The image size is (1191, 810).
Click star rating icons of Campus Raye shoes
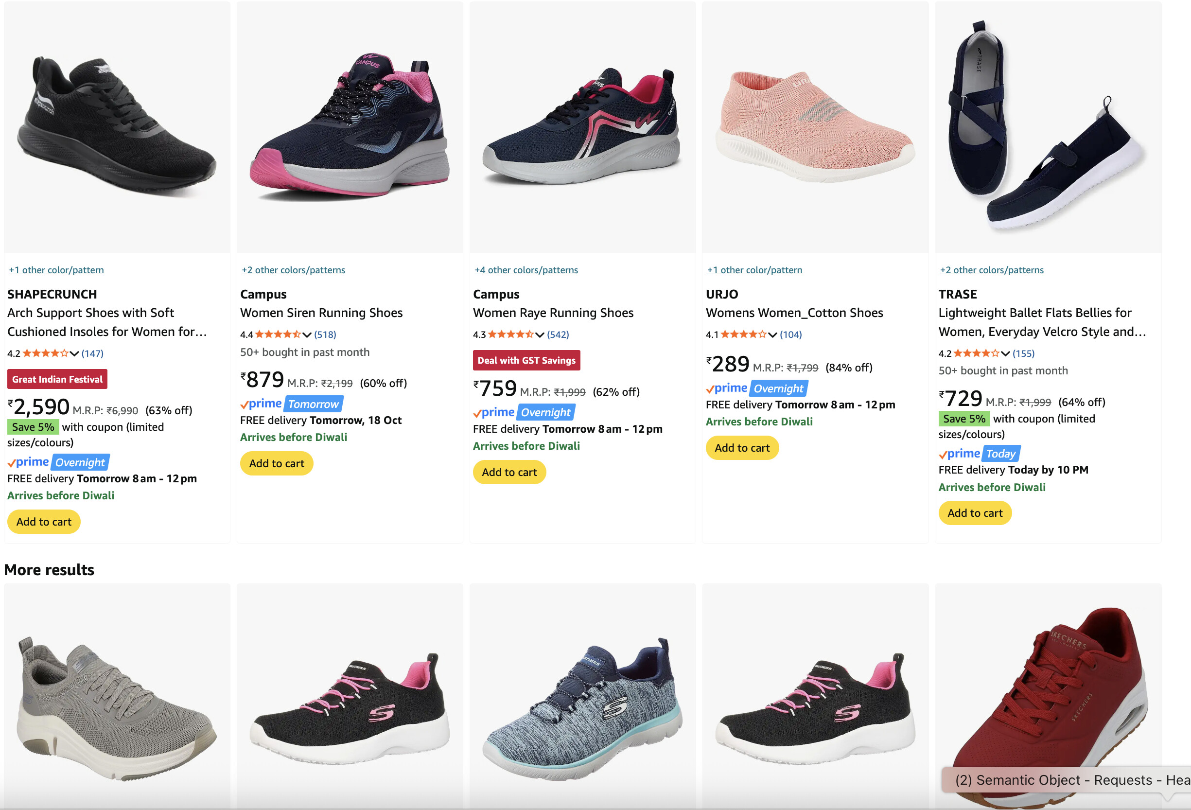point(510,335)
